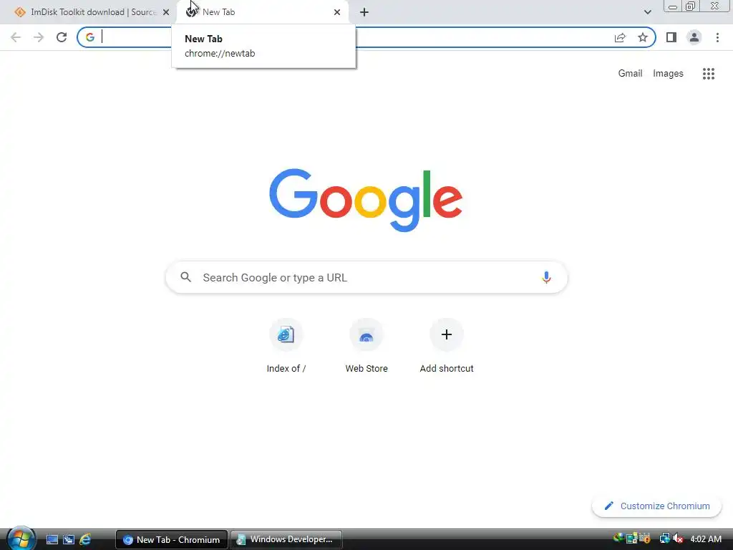This screenshot has width=733, height=550.
Task: Open the Google apps grid
Action: coord(709,74)
